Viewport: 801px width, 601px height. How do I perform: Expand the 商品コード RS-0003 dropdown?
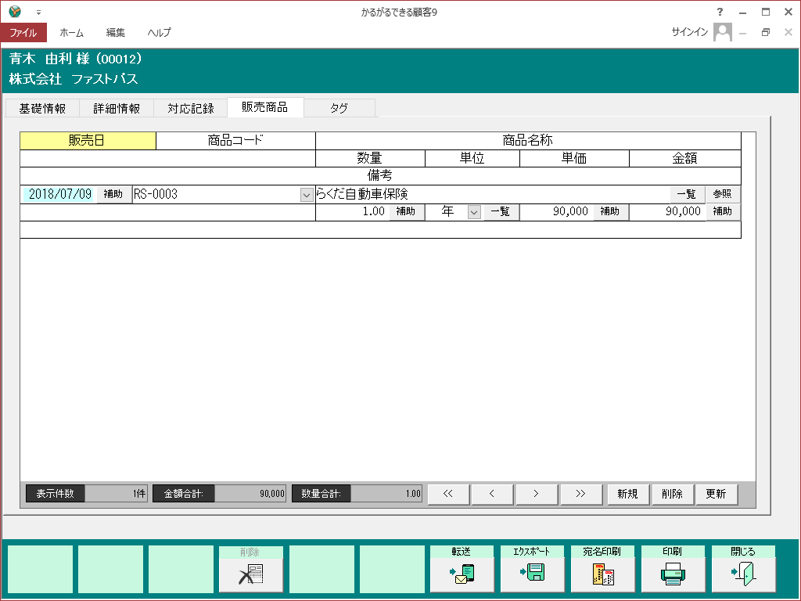click(x=307, y=195)
